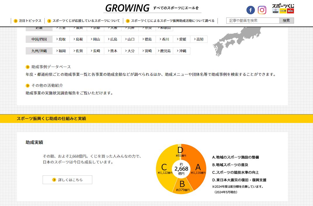
Task: Select 広島 prefecture link
Action: point(112,39)
